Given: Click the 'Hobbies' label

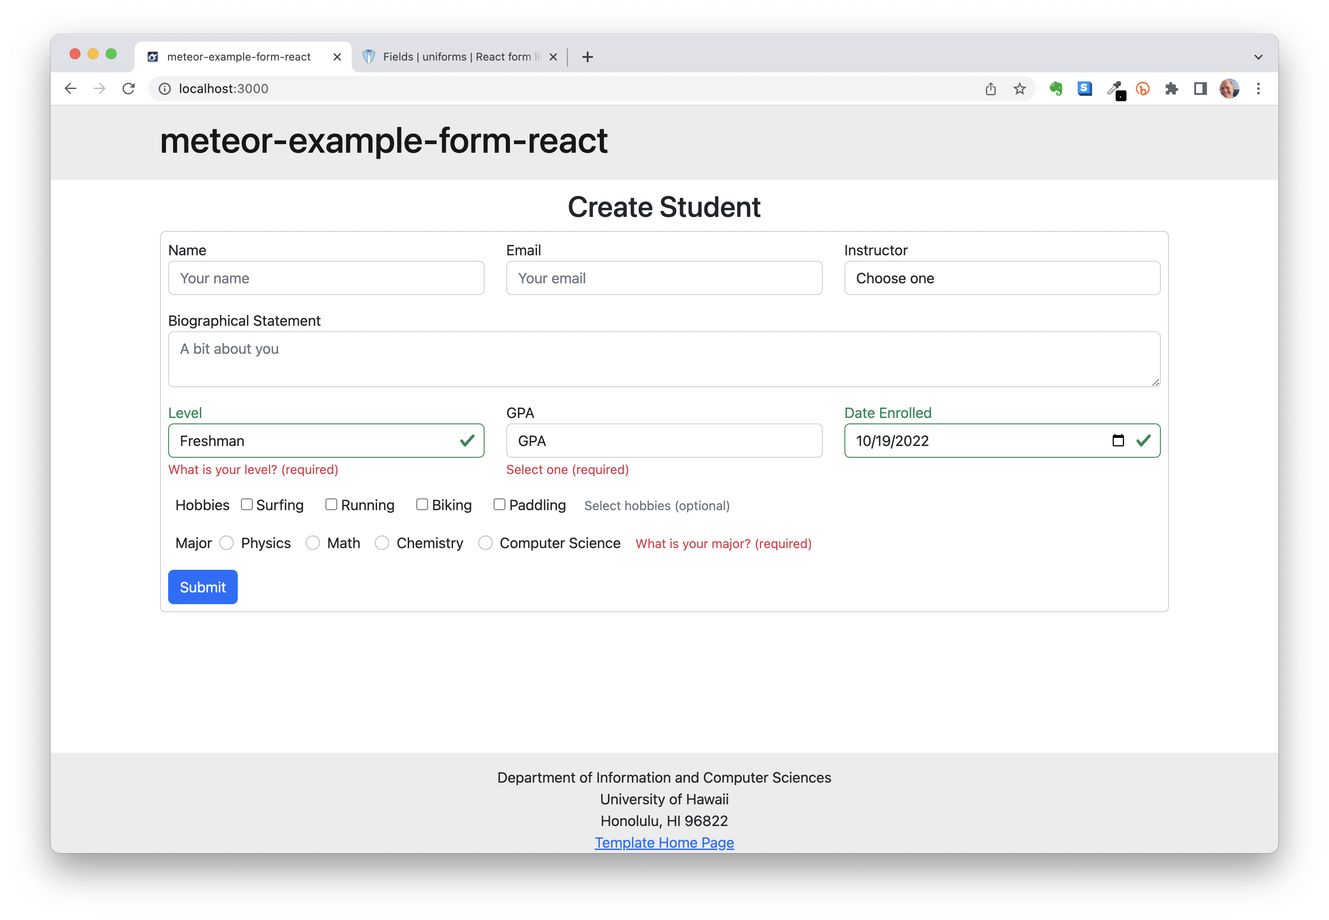Looking at the screenshot, I should click(x=203, y=505).
